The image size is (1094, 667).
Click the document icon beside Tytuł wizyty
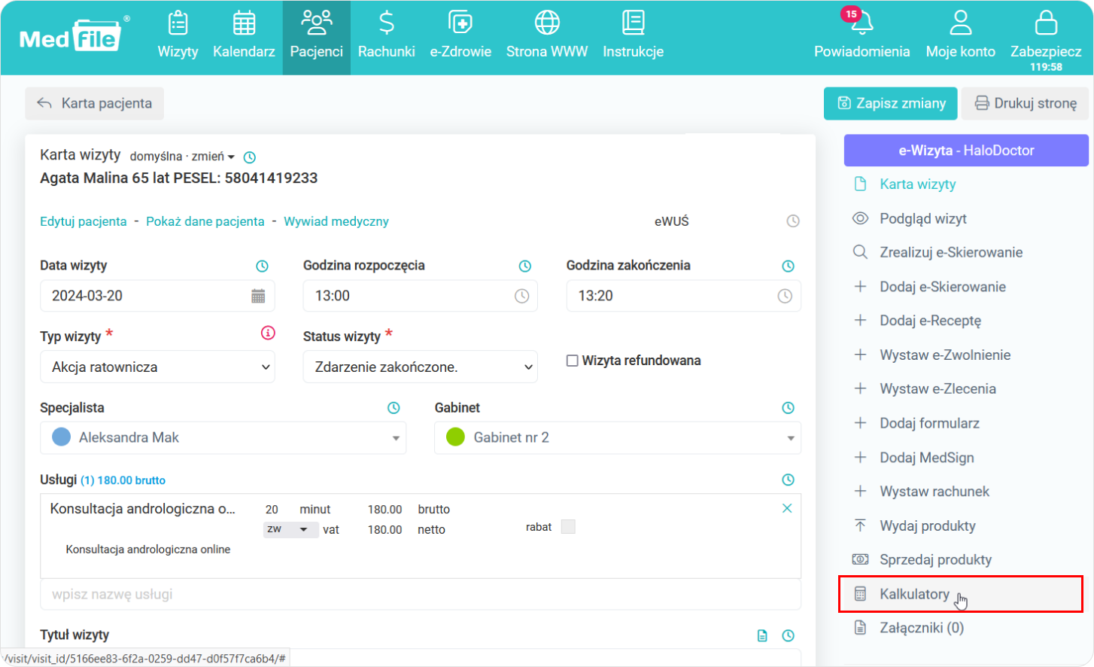click(762, 635)
